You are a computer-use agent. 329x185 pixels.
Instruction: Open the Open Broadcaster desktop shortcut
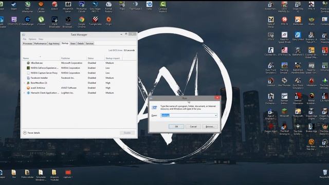click(x=68, y=22)
